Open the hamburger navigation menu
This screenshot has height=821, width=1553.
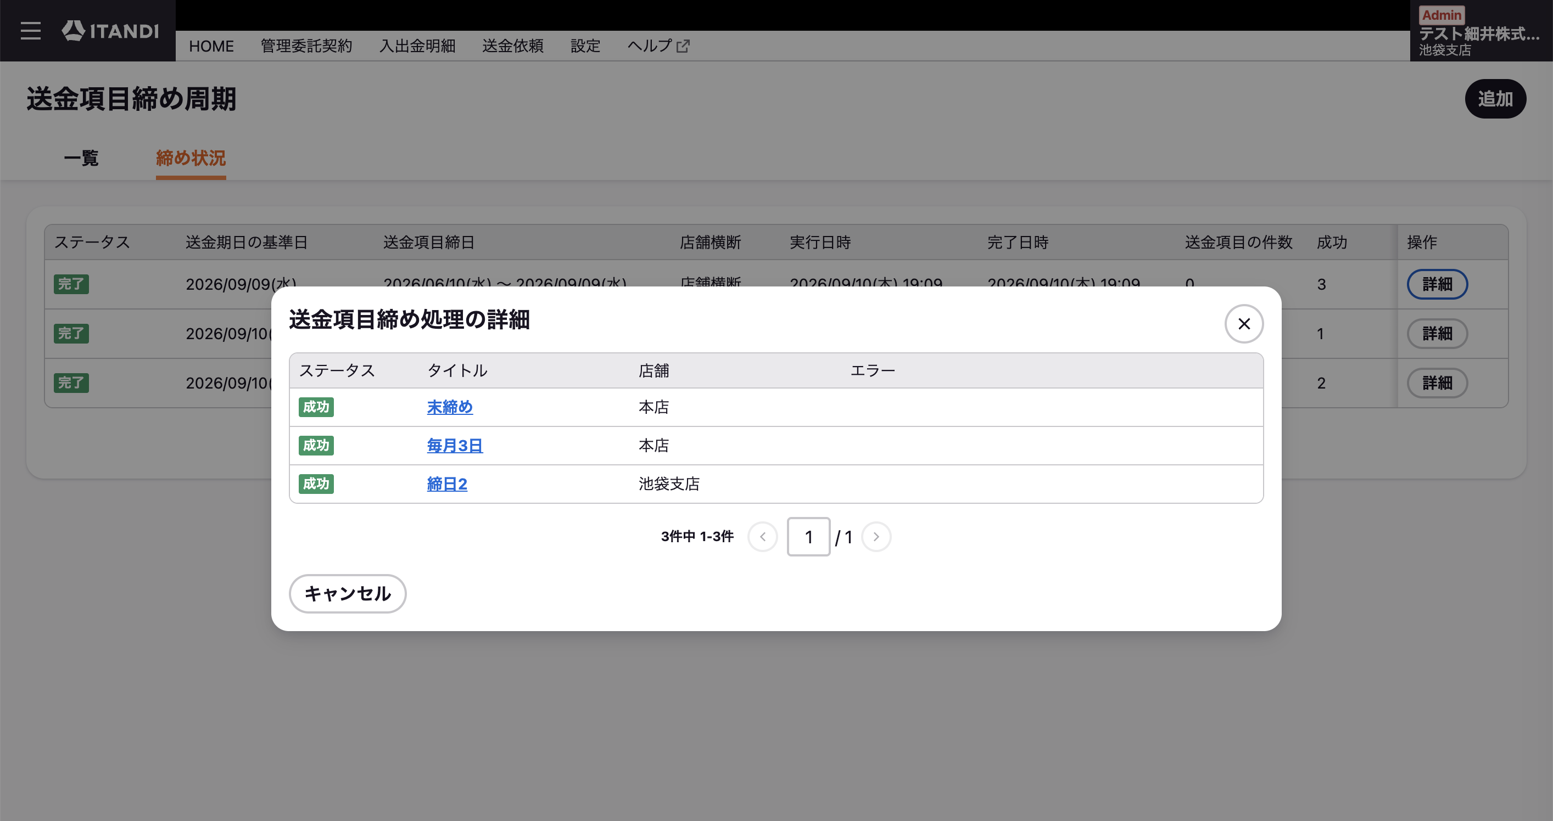pyautogui.click(x=30, y=31)
